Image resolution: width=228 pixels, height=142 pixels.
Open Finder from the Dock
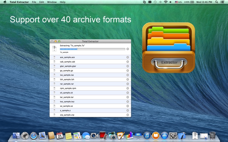pos(16,136)
